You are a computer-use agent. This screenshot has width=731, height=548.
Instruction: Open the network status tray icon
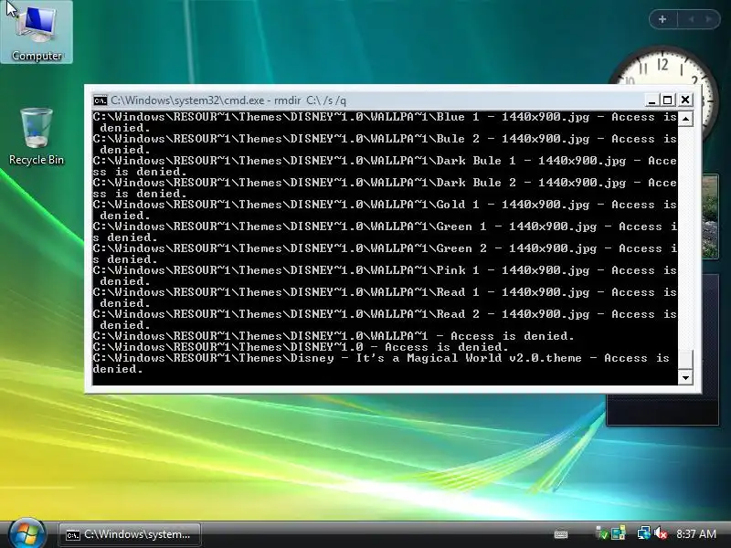[x=643, y=533]
